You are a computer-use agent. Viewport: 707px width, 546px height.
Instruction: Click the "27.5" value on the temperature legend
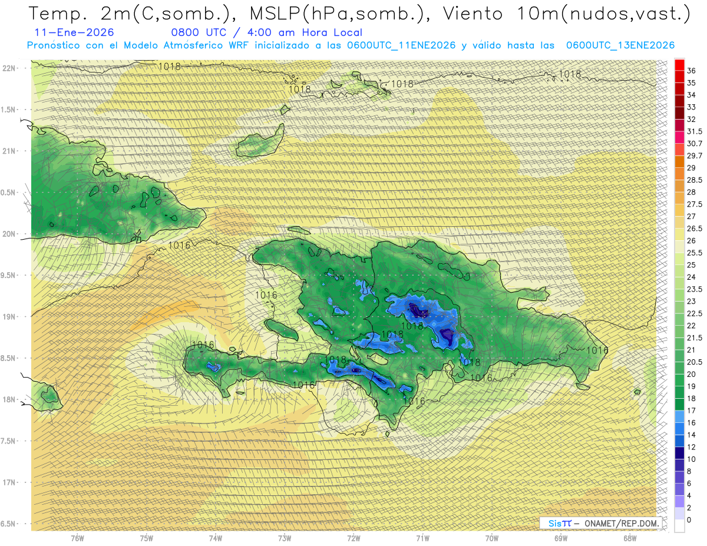695,204
